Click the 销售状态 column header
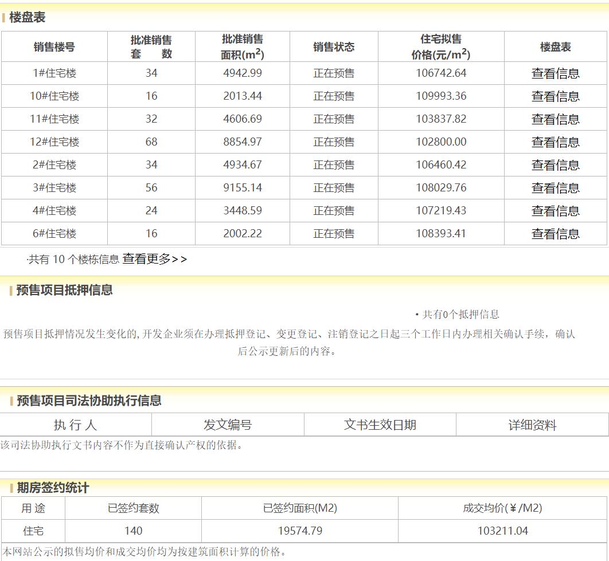This screenshot has width=609, height=561. click(334, 47)
